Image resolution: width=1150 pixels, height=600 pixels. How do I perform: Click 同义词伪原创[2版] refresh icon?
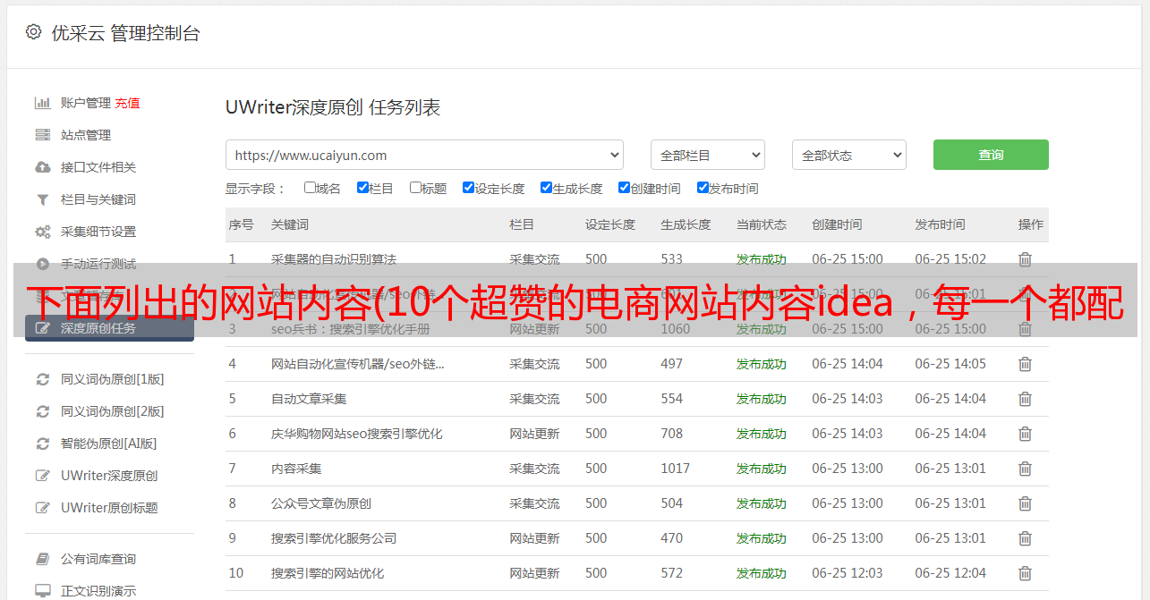coord(42,411)
